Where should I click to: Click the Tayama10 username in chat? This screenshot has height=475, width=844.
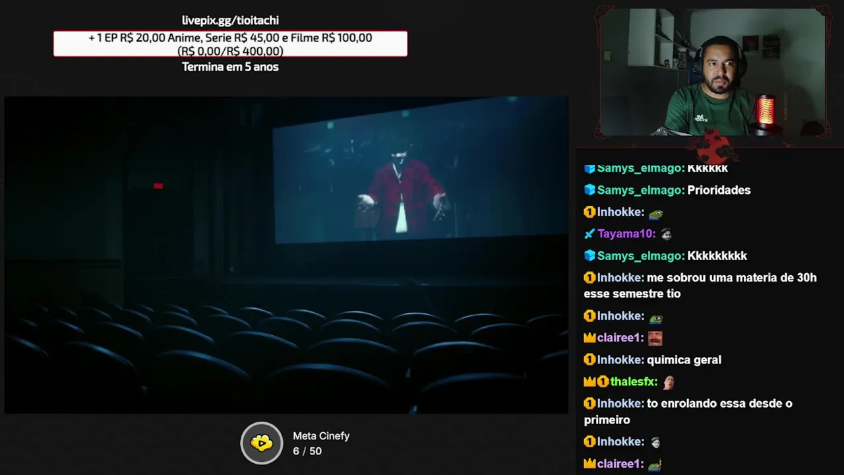click(626, 234)
